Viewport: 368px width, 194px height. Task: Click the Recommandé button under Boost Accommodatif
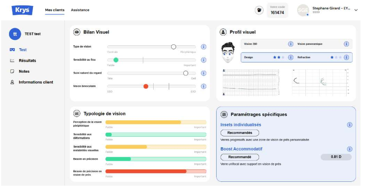point(240,157)
